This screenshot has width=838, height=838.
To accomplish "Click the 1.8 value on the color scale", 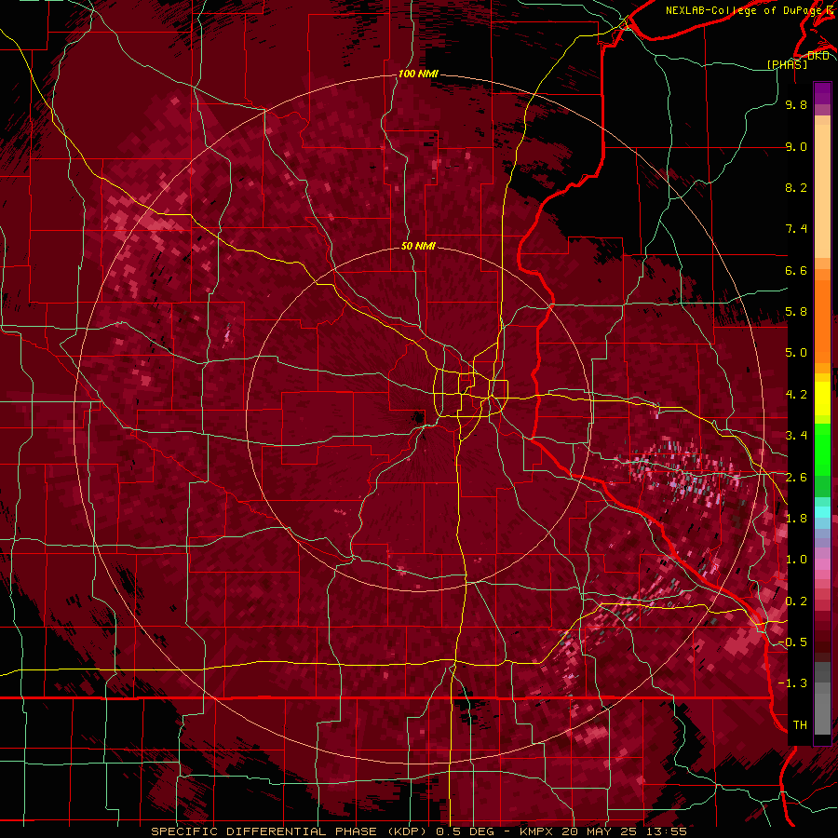I will [796, 519].
